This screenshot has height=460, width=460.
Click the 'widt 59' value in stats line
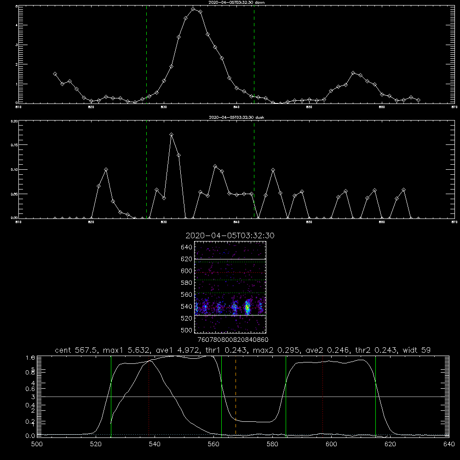click(x=417, y=350)
